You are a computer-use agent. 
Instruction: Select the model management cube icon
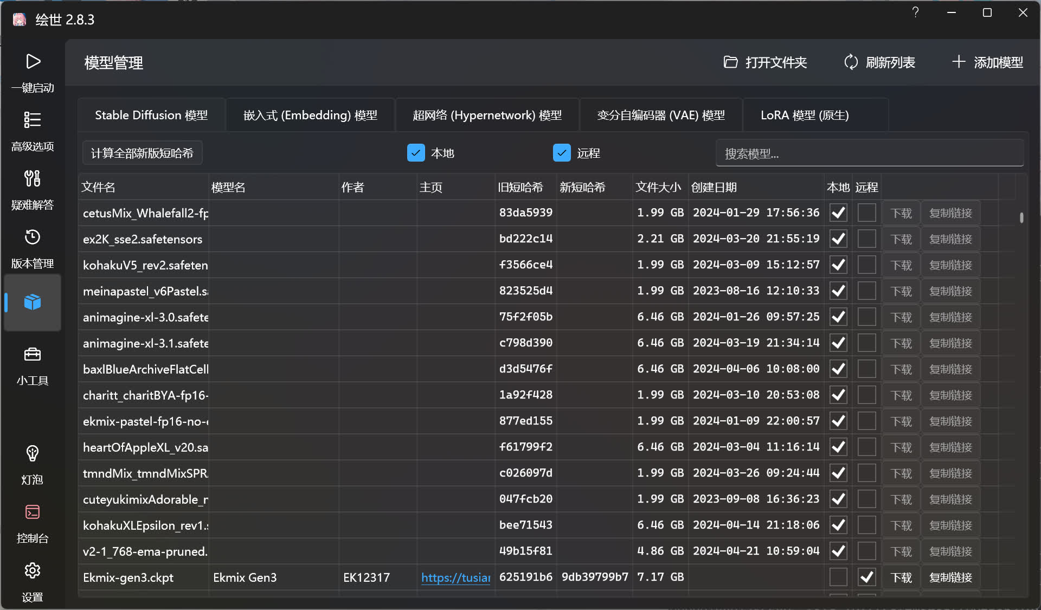[x=33, y=302]
